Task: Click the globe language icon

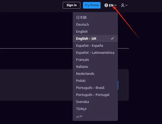Action: pyautogui.click(x=106, y=5)
